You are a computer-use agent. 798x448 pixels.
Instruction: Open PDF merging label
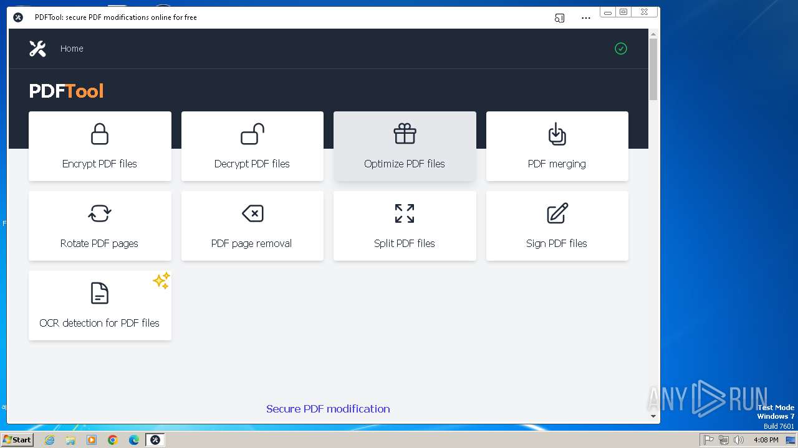(557, 164)
